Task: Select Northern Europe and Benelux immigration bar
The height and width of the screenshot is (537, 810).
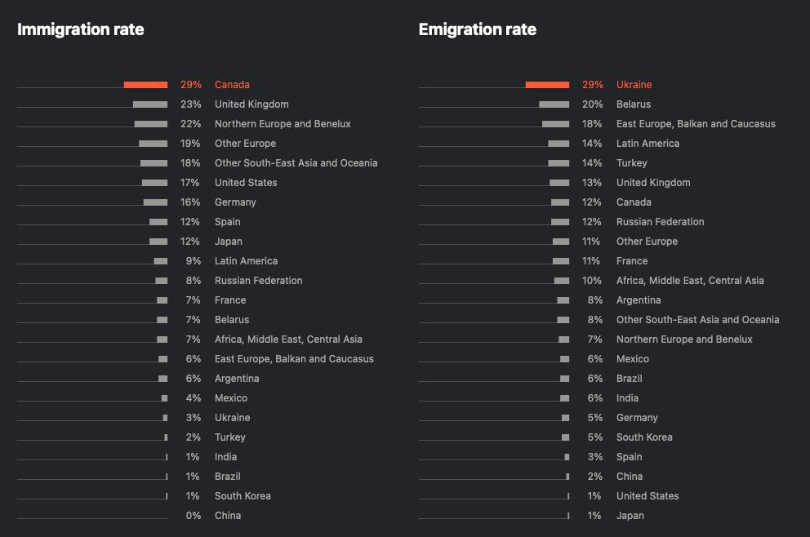Action: 151,124
